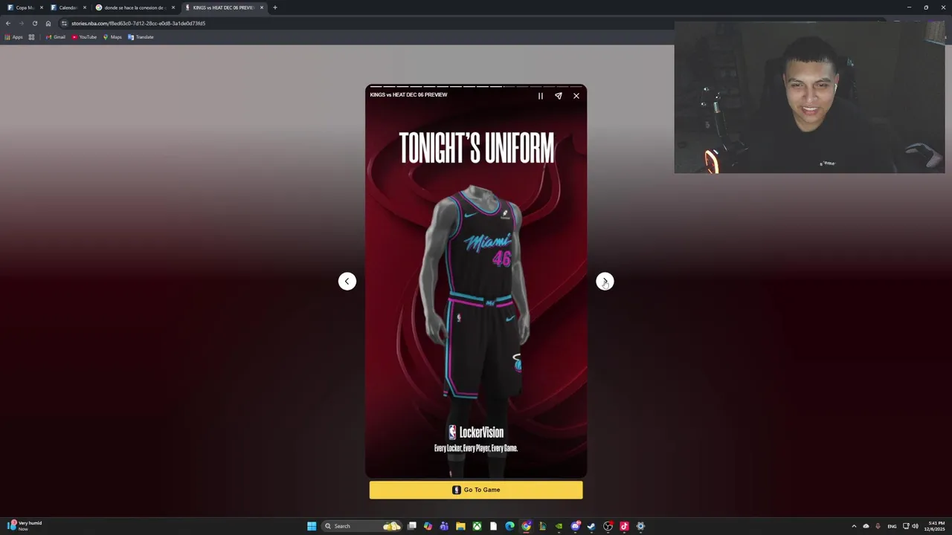This screenshot has height=535, width=952.
Task: Open Task View on the taskbar
Action: pyautogui.click(x=411, y=526)
